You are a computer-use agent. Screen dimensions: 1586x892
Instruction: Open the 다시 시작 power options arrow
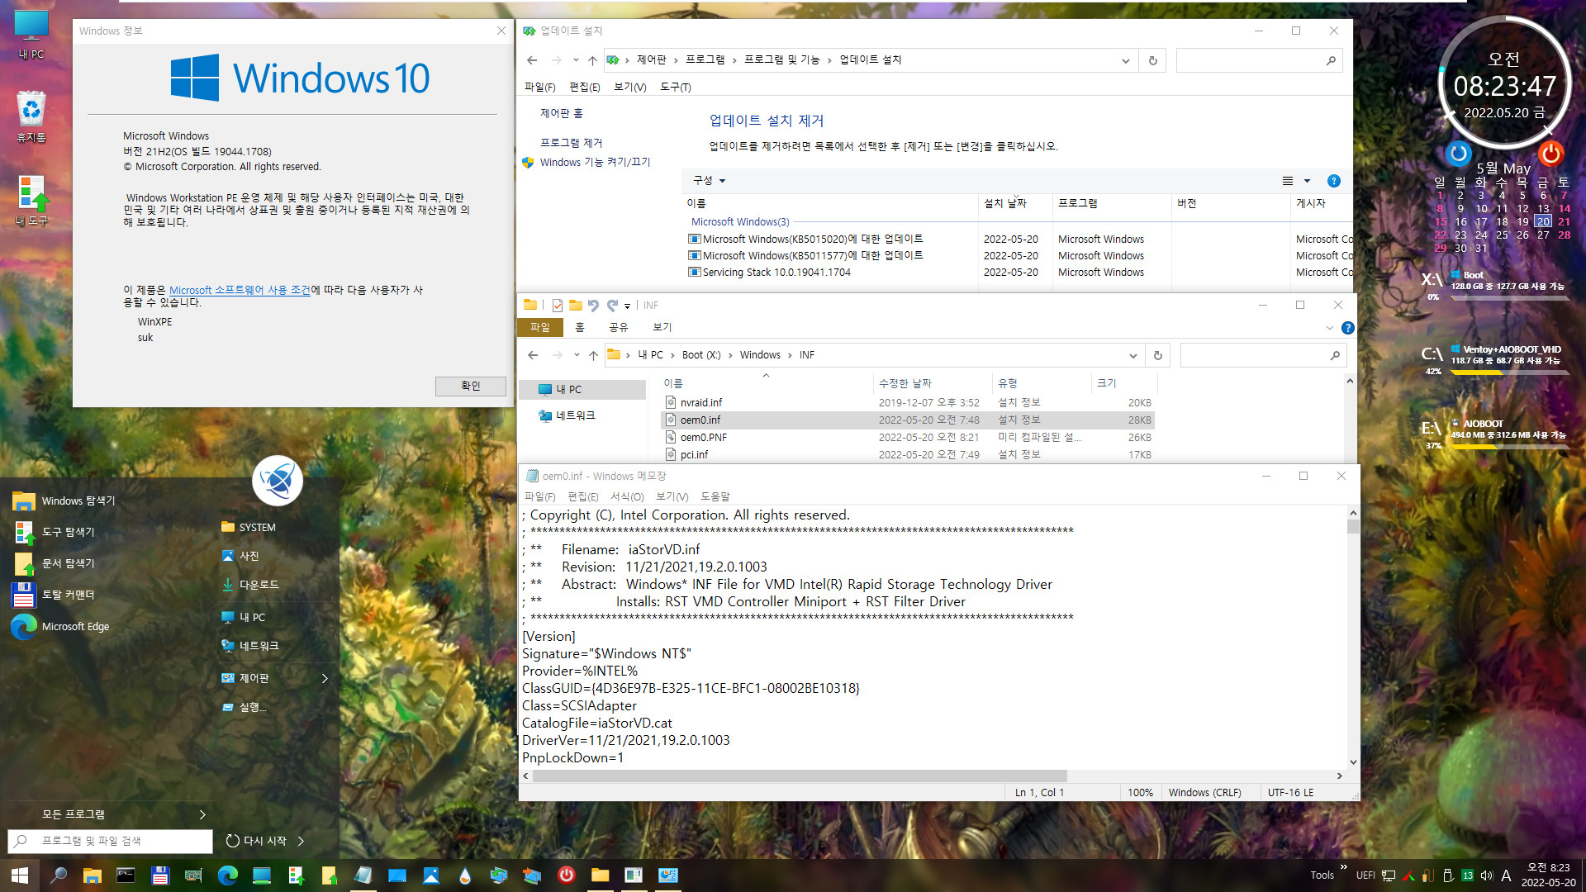coord(301,841)
